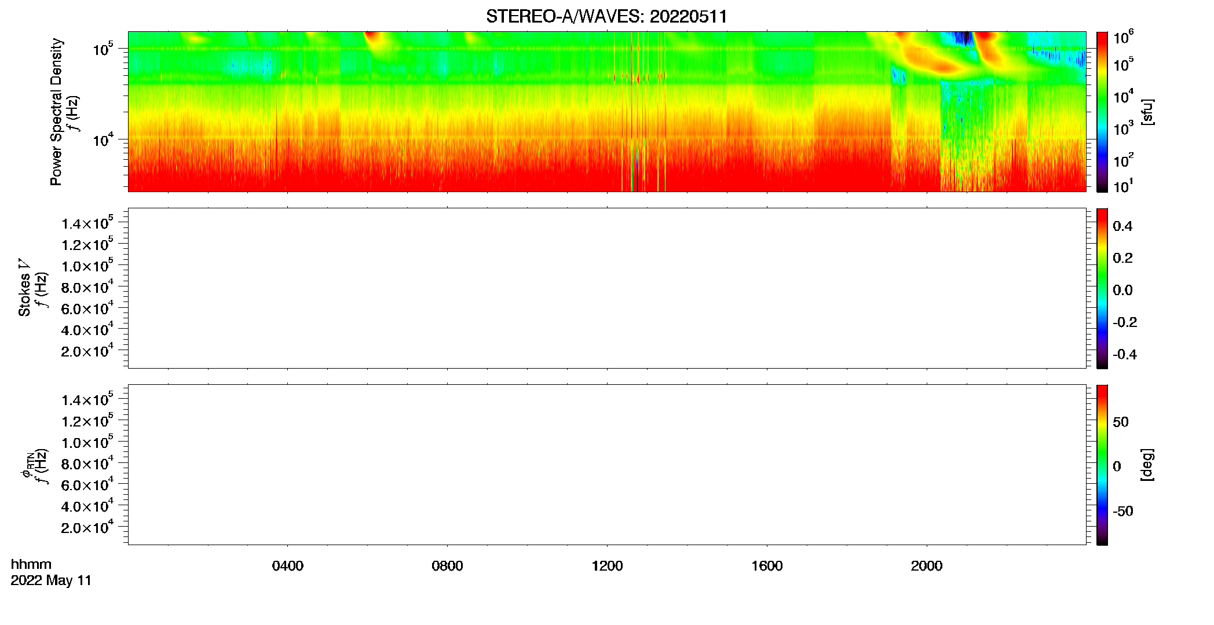Image resolution: width=1214 pixels, height=625 pixels.
Task: Select the "0.4" label on Stokes colorbar
Action: [1122, 226]
